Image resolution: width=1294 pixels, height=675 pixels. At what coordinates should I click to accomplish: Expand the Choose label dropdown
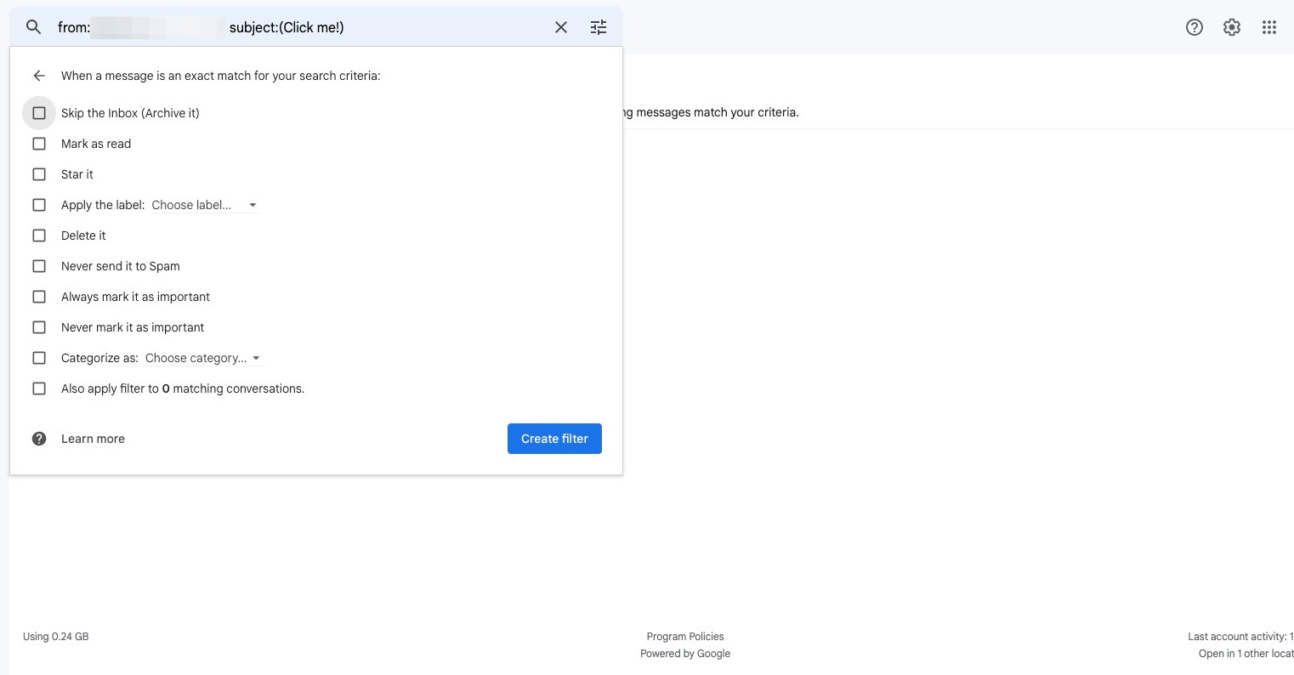coord(204,205)
